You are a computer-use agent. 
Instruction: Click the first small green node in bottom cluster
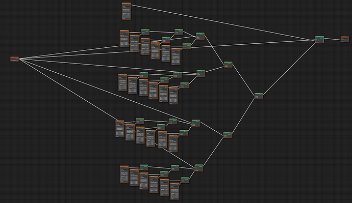(144, 167)
